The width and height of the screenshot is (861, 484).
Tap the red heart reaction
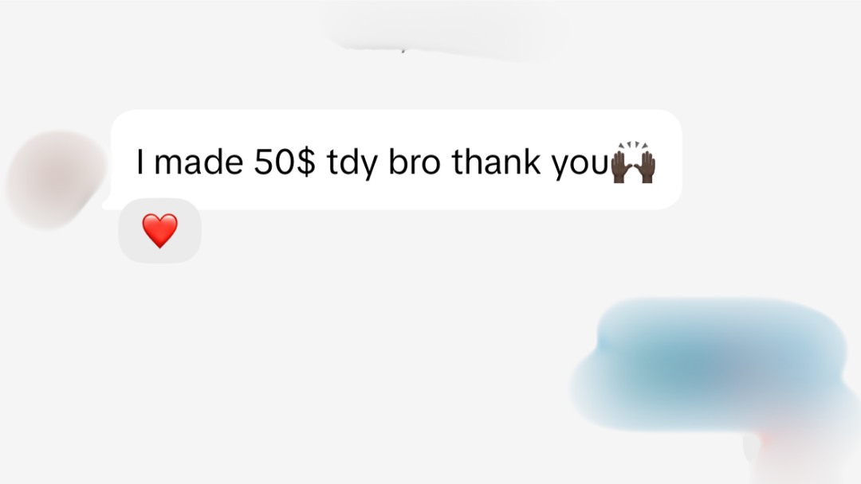tap(159, 231)
